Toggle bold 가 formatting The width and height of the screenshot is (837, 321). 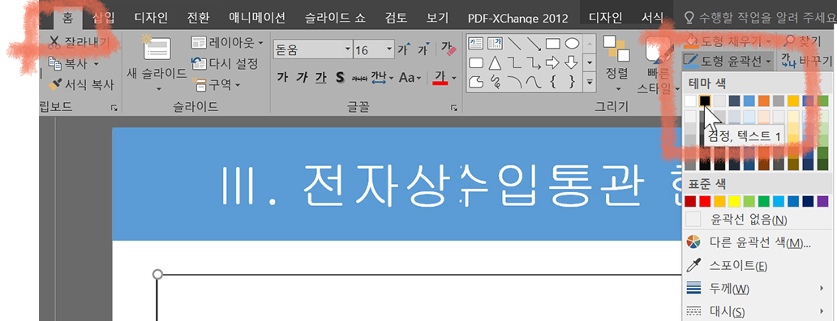click(x=282, y=78)
